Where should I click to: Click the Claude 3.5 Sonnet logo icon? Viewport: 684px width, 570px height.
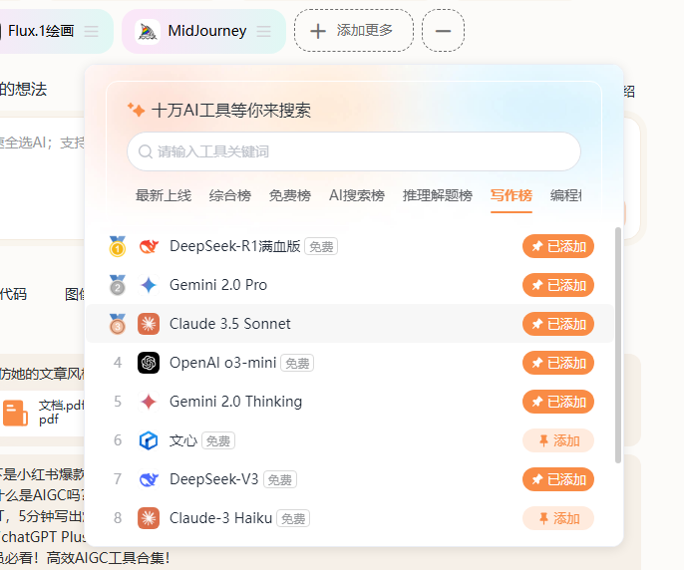(149, 324)
